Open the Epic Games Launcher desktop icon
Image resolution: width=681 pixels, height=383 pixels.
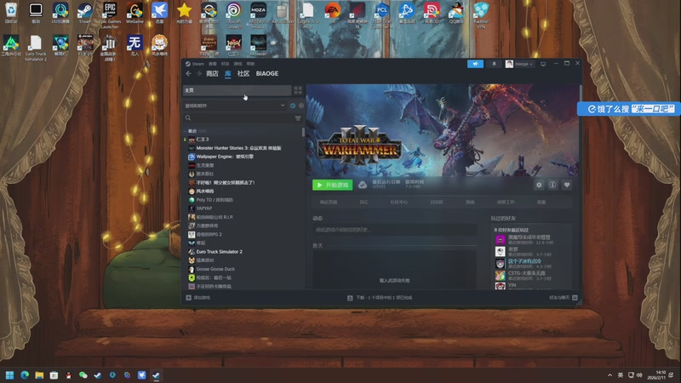110,14
